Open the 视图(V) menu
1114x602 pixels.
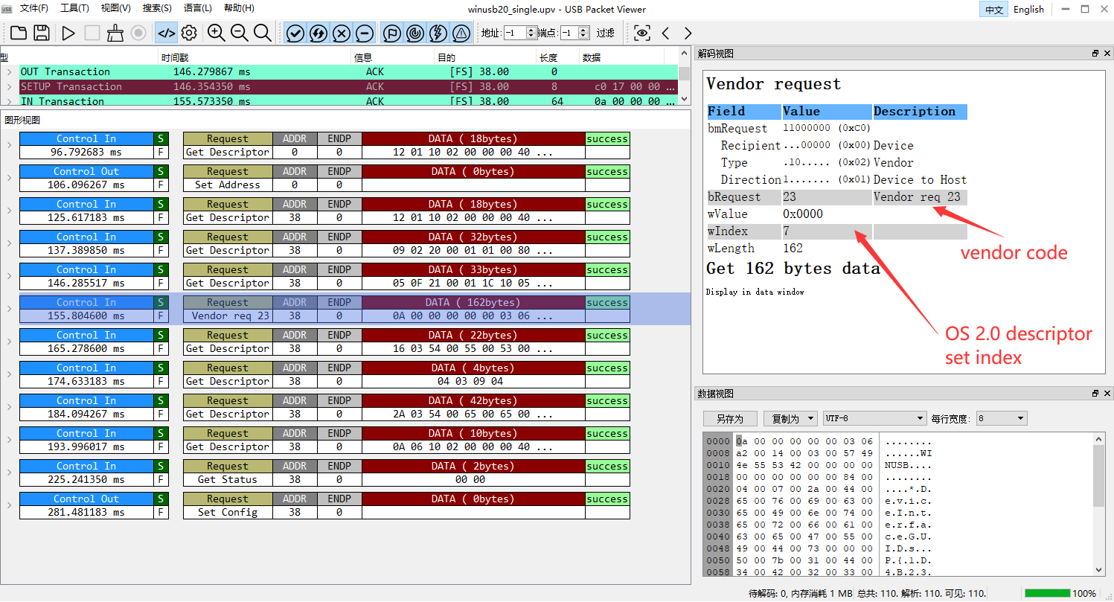(115, 9)
